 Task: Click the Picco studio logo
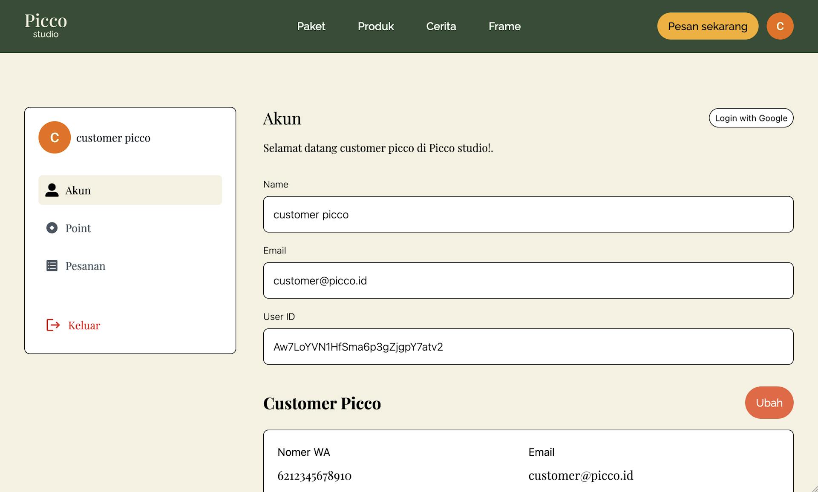(46, 26)
